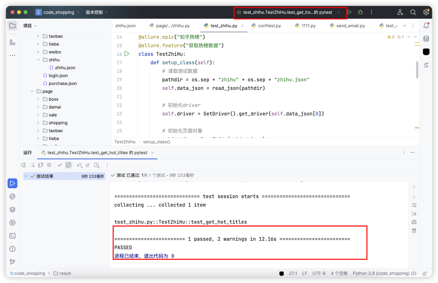Switch to the page/.../zhihu.py tab
This screenshot has width=438, height=283.
tap(170, 26)
